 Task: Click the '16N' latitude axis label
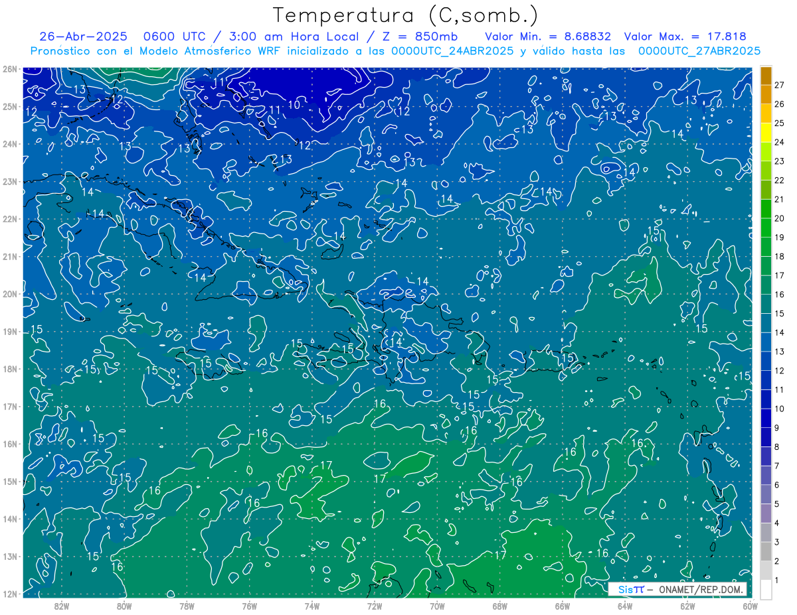[x=9, y=444]
